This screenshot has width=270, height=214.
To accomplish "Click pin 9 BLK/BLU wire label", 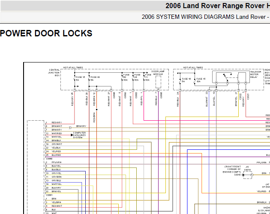I will click(x=56, y=169).
